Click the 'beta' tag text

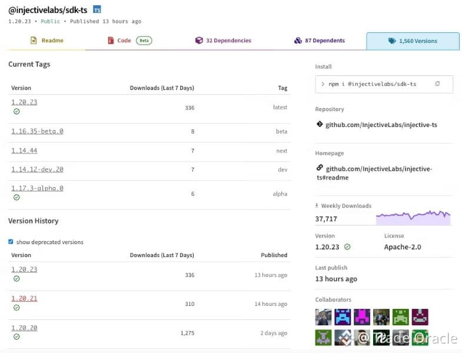click(x=281, y=131)
